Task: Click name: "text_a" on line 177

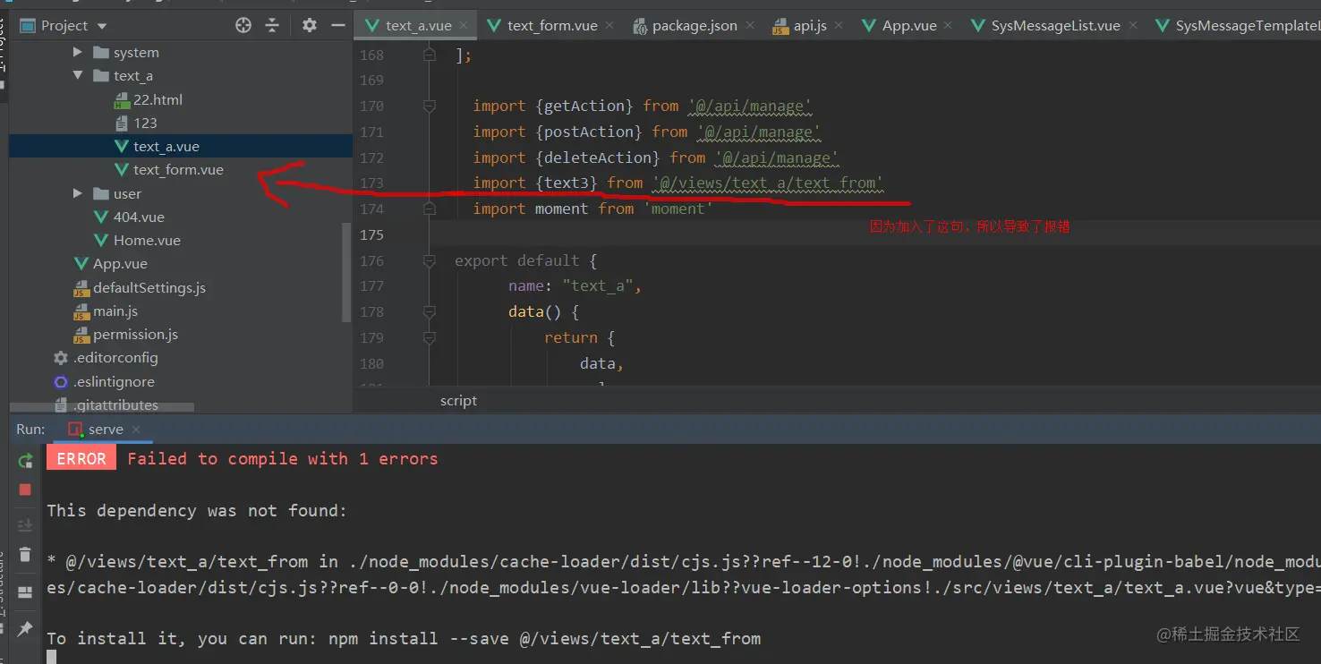Action: (x=575, y=285)
